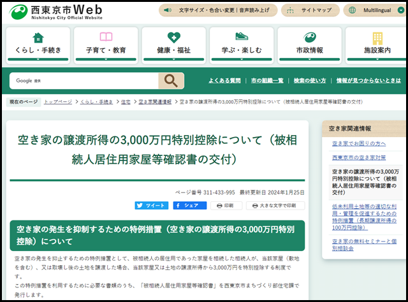
Task: Open the よくある質問 link
Action: click(224, 81)
